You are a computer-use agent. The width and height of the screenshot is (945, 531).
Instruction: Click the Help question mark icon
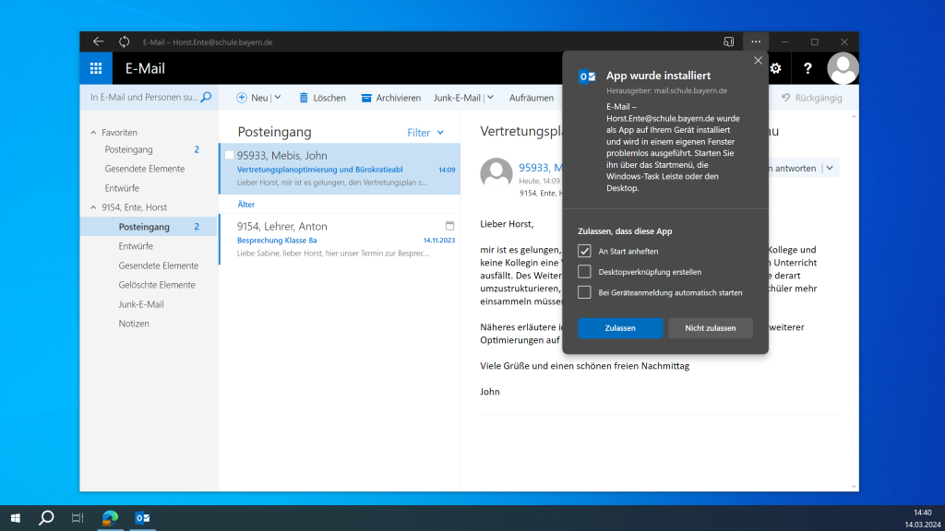click(809, 68)
